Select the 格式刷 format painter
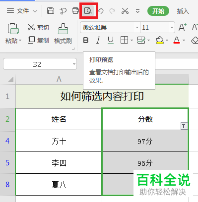The width and height of the screenshot is (198, 202). click(63, 34)
